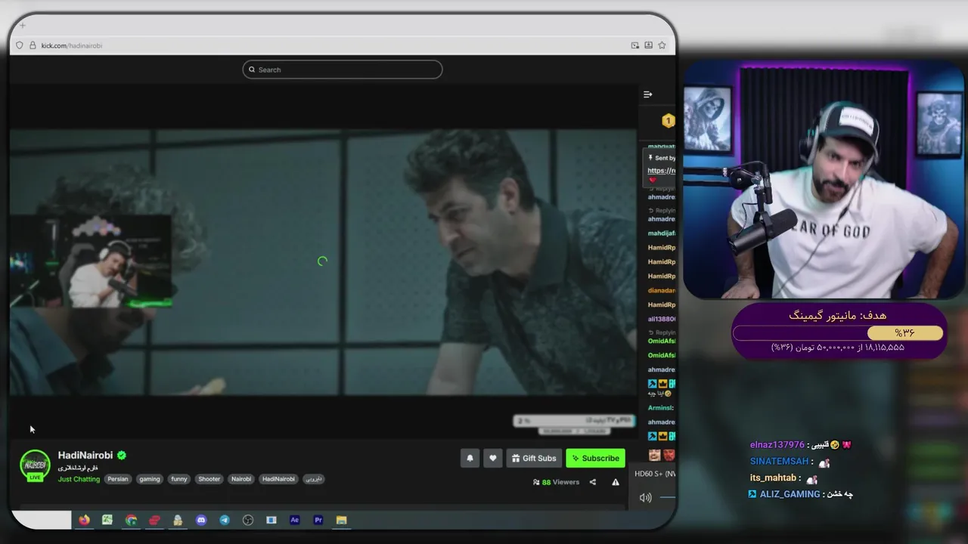Select the gaming tag
This screenshot has height=544, width=968.
(x=150, y=479)
